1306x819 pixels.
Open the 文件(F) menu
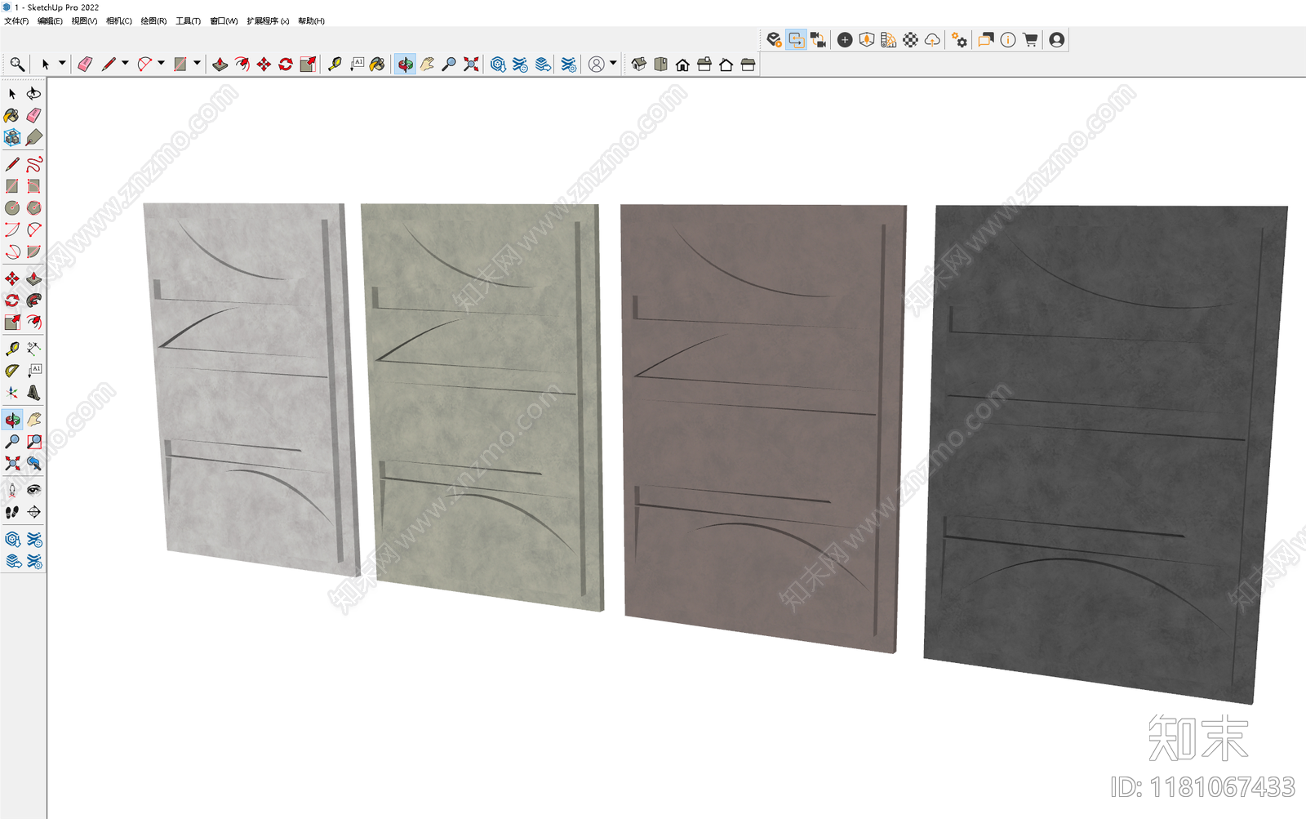(16, 21)
